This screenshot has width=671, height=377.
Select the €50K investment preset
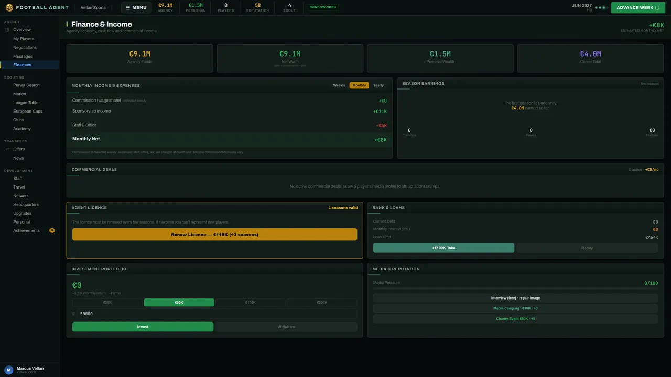click(x=179, y=303)
